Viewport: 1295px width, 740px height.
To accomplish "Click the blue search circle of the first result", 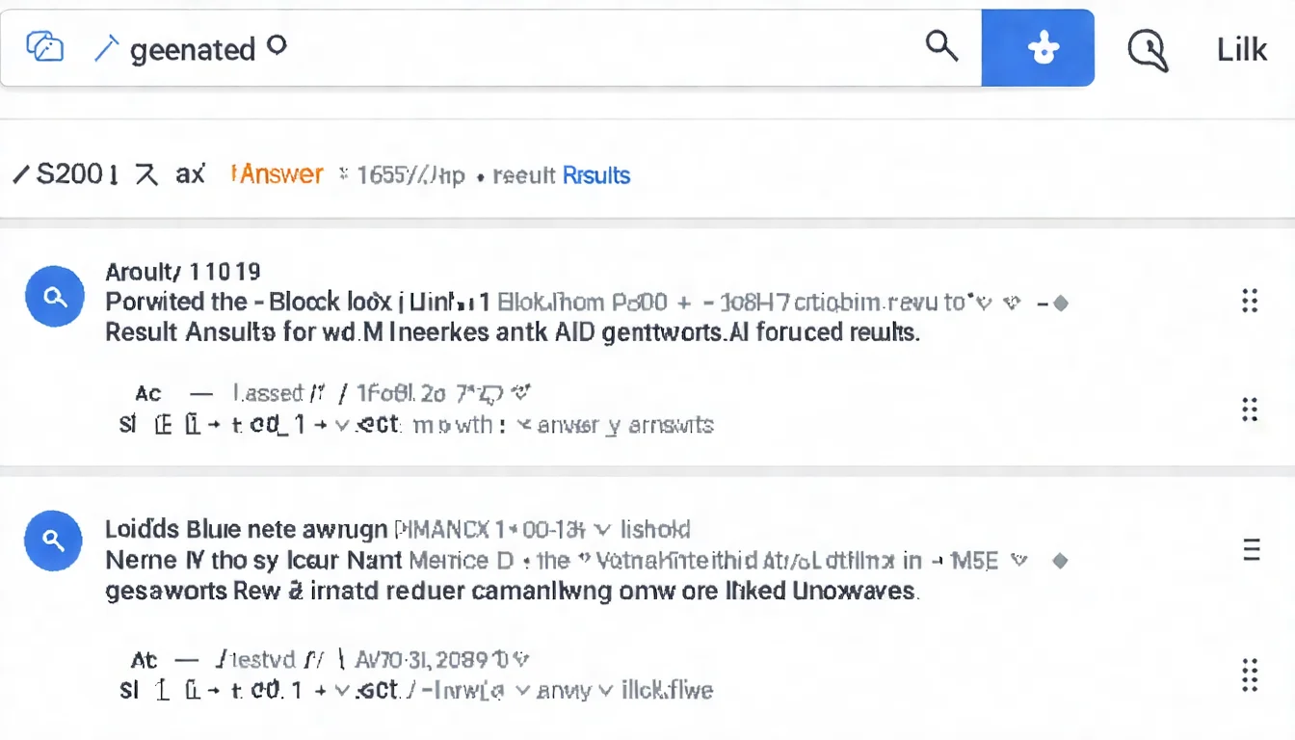I will [x=55, y=298].
